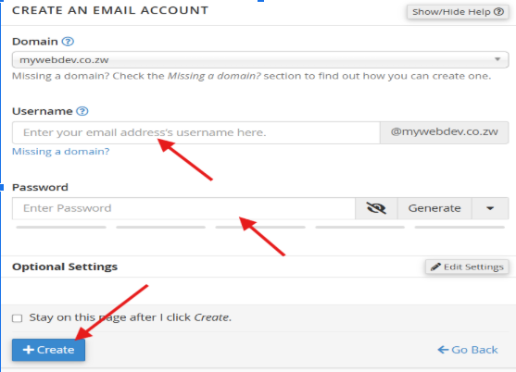This screenshot has width=516, height=372.
Task: Click the Domain dropdown caret arrow
Action: click(x=497, y=59)
